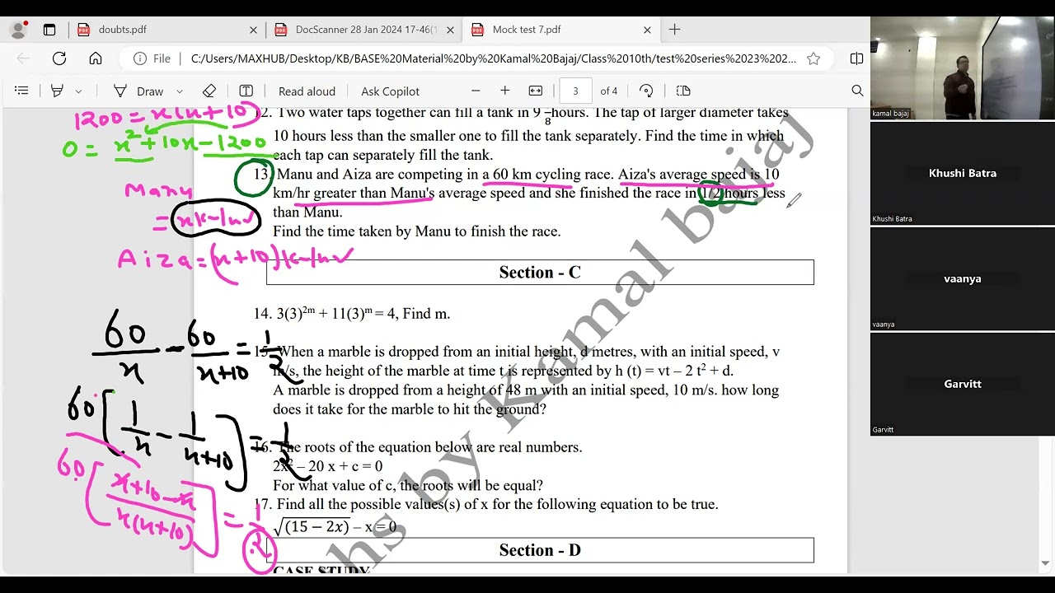Activate the Draw tool
Viewport: 1055px width, 593px height.
(x=138, y=91)
